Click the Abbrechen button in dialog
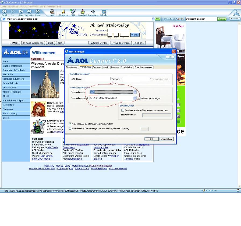241x226 pixels. tap(166, 139)
